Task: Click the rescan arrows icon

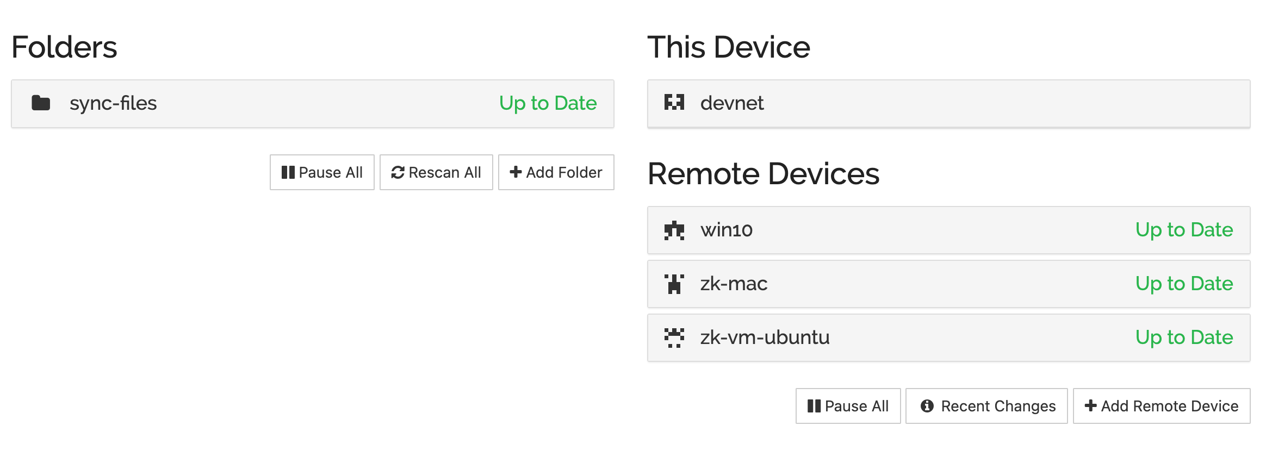Action: 398,172
